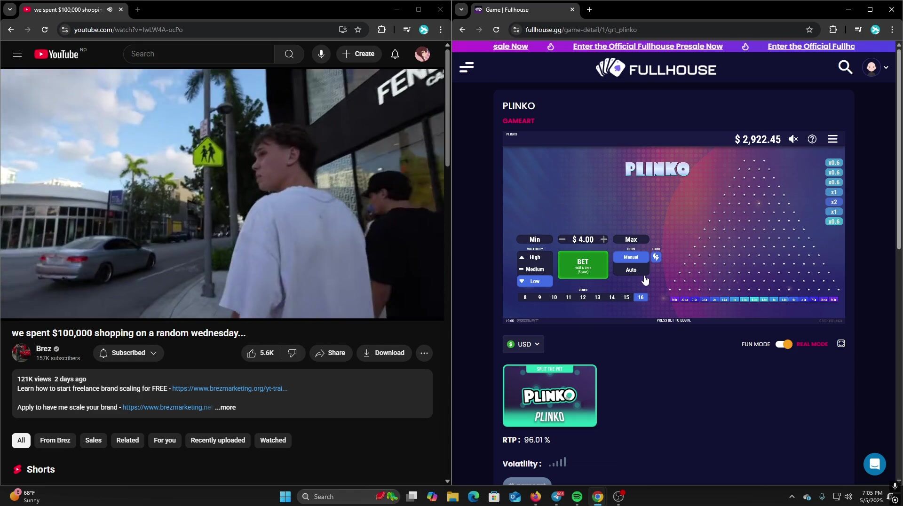This screenshot has height=506, width=903.
Task: Choose 14 rows in Plinko
Action: (612, 297)
